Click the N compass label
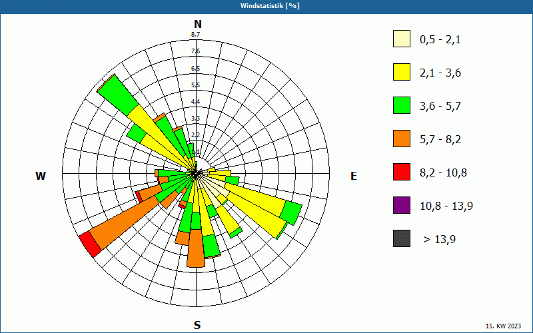Screen dimensions: 533x333 (197, 24)
